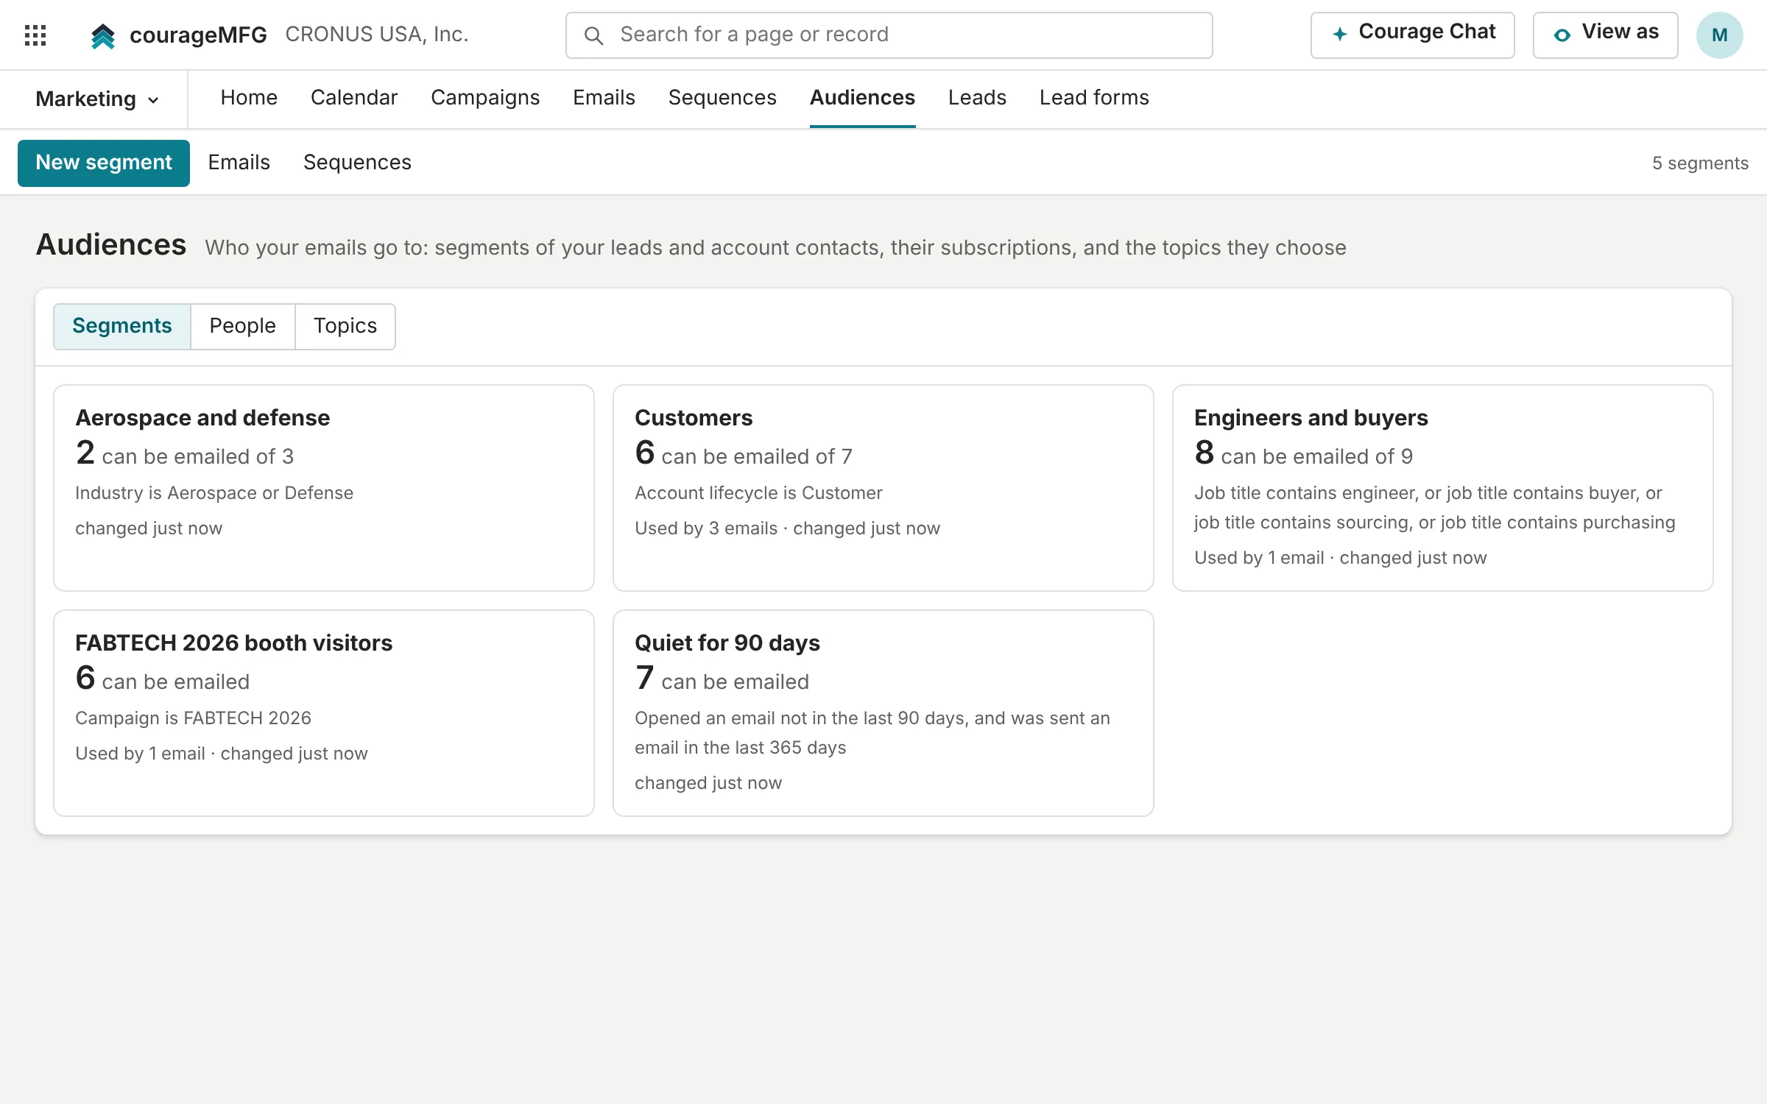Open the Lead forms page
This screenshot has width=1767, height=1104.
[1094, 97]
